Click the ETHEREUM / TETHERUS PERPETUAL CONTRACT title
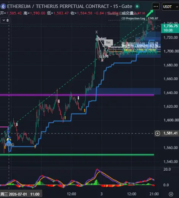The height and width of the screenshot is (198, 179). click(58, 6)
